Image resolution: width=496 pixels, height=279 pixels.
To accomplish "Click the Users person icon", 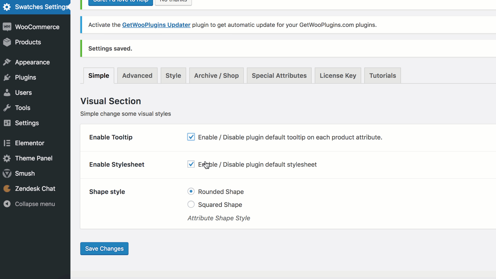I will [x=7, y=92].
